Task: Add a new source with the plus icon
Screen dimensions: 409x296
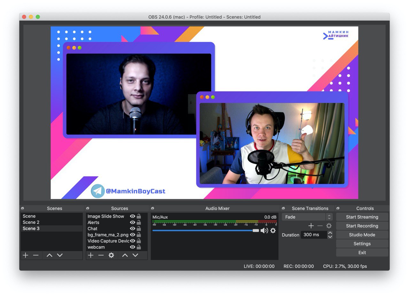Action: pos(91,255)
